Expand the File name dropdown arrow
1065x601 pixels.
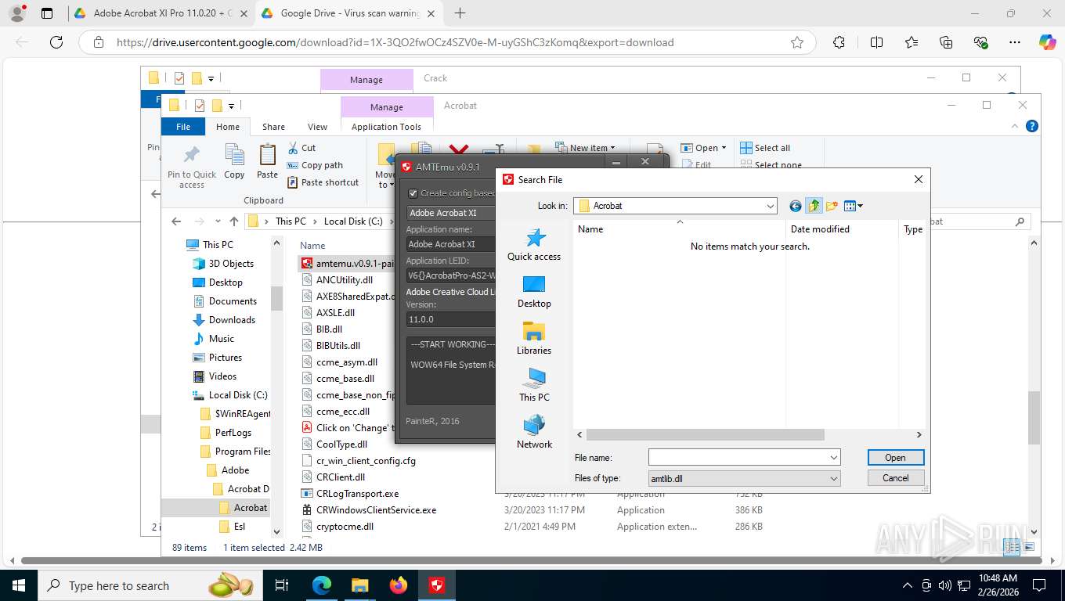pos(833,457)
